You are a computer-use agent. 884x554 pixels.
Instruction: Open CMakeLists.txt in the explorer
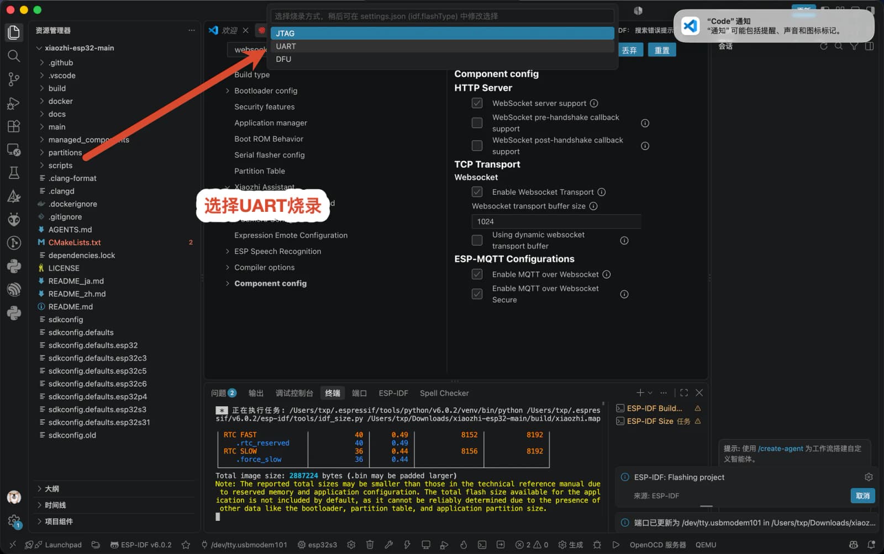tap(75, 242)
